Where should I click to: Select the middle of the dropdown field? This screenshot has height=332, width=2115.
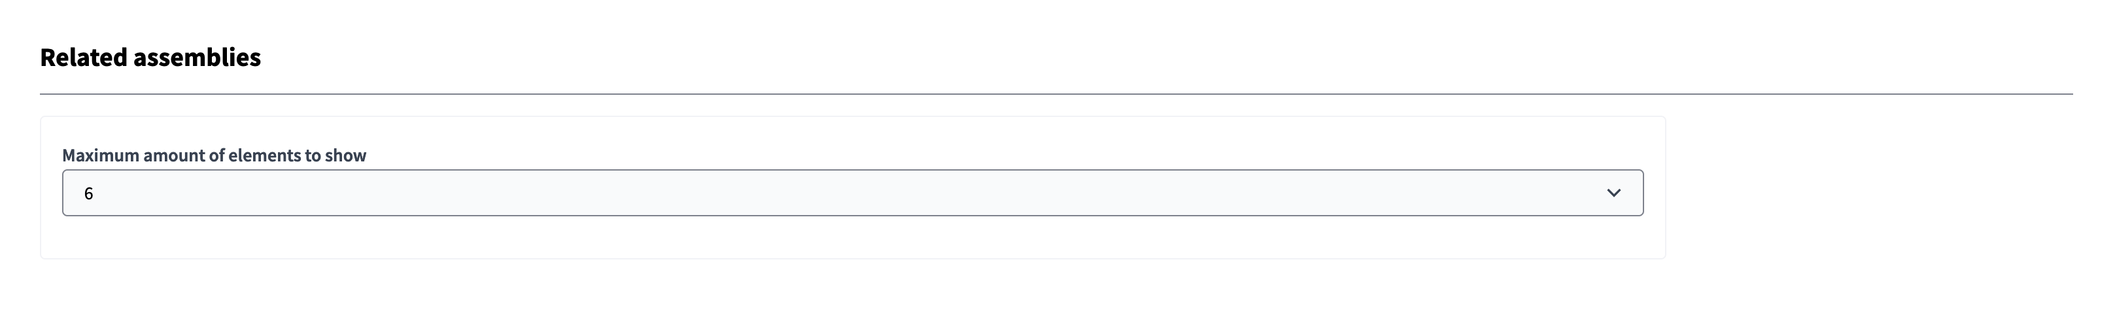(x=852, y=193)
